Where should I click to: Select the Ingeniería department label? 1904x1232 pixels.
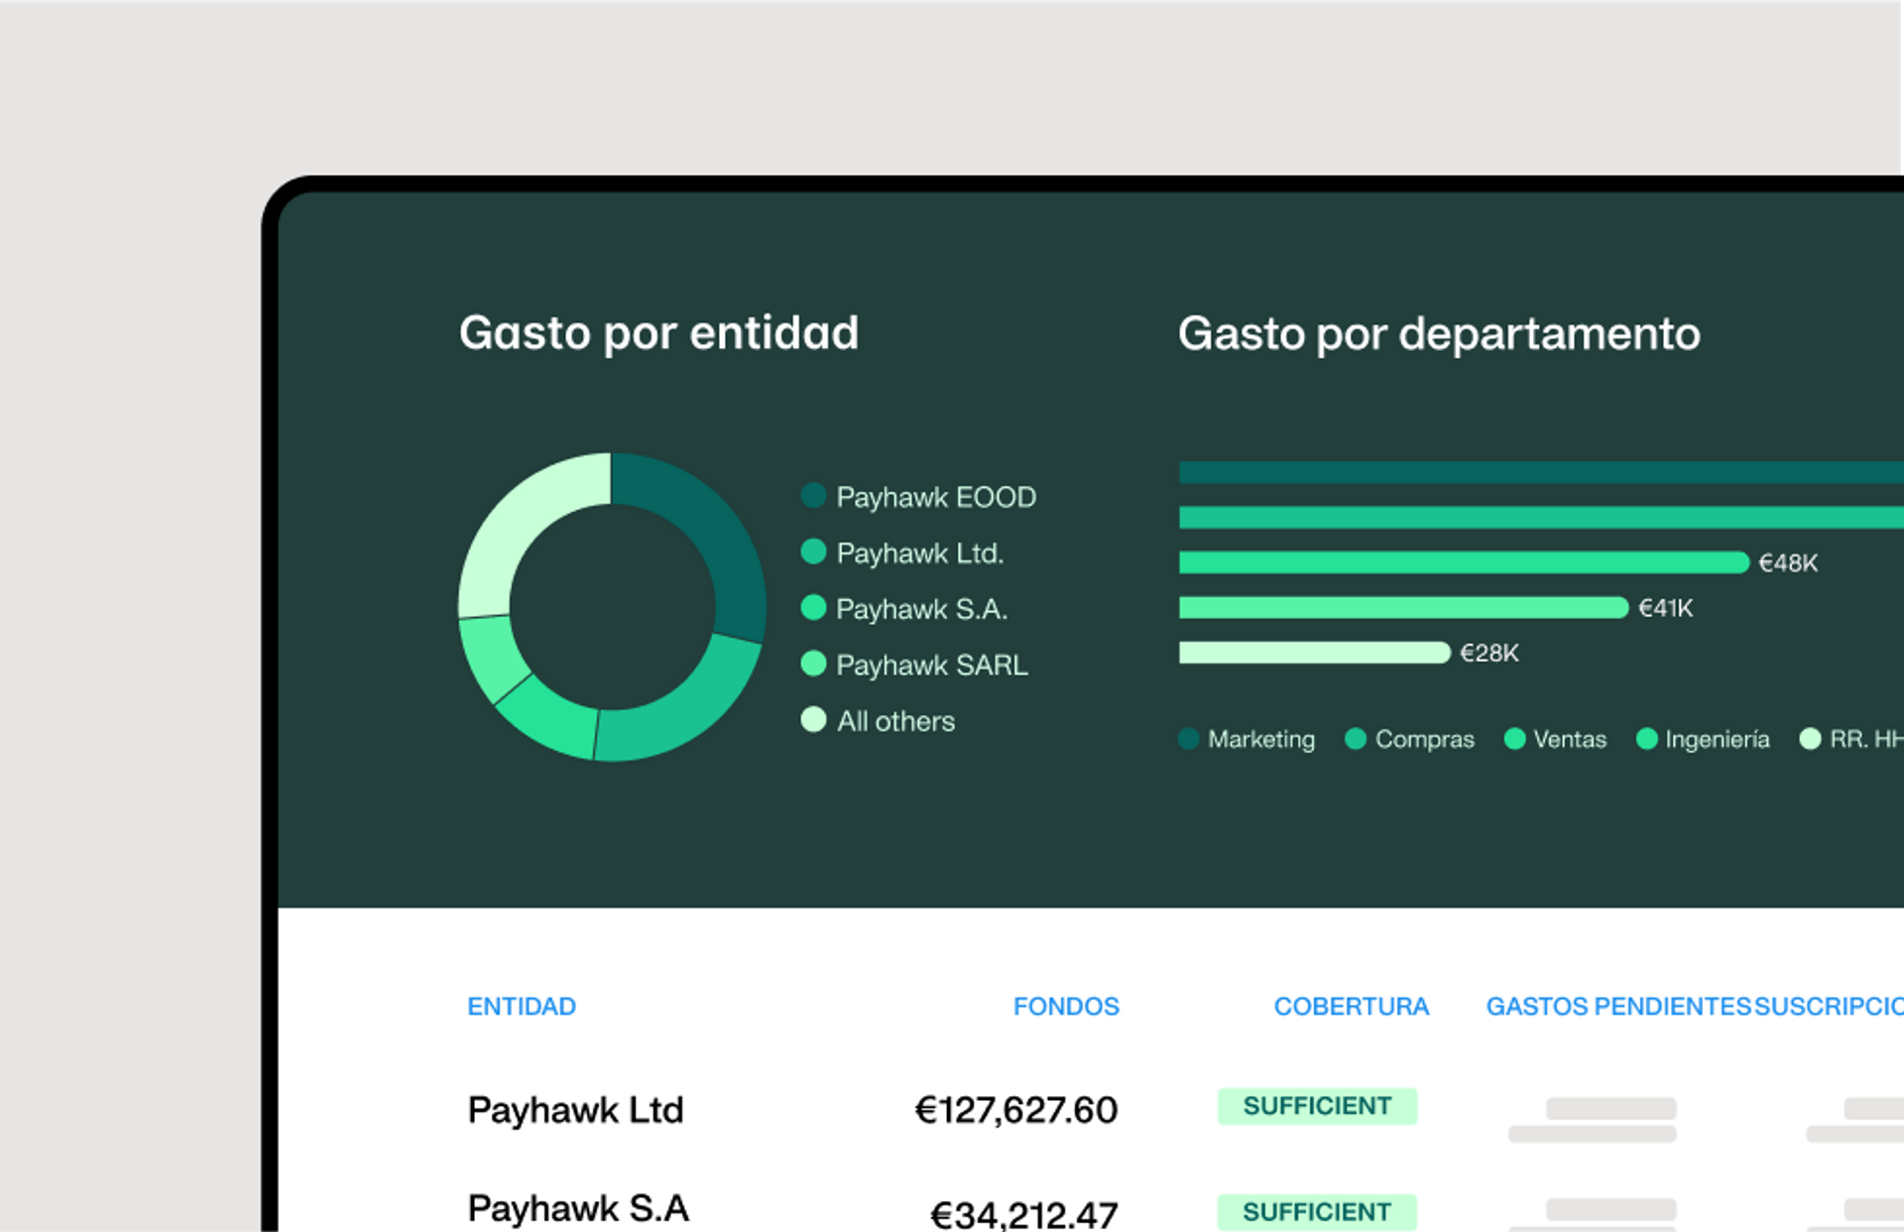click(x=1718, y=740)
